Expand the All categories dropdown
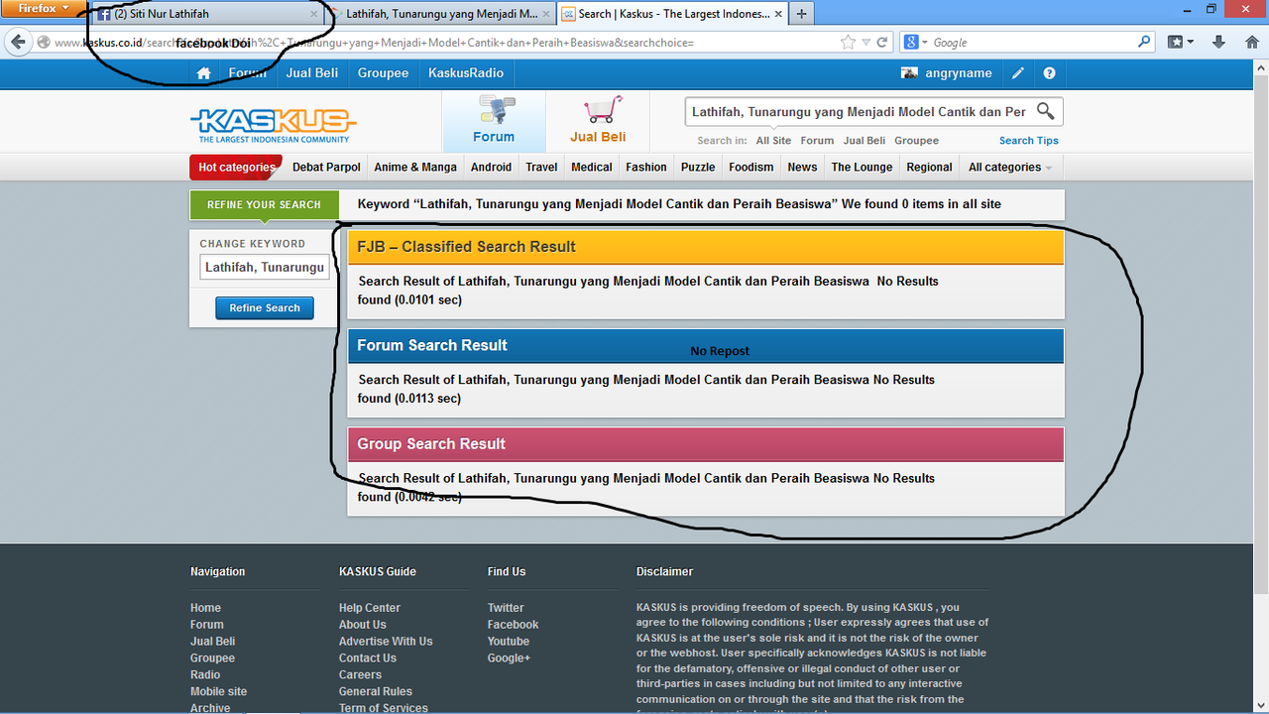1269x714 pixels. [x=1010, y=168]
